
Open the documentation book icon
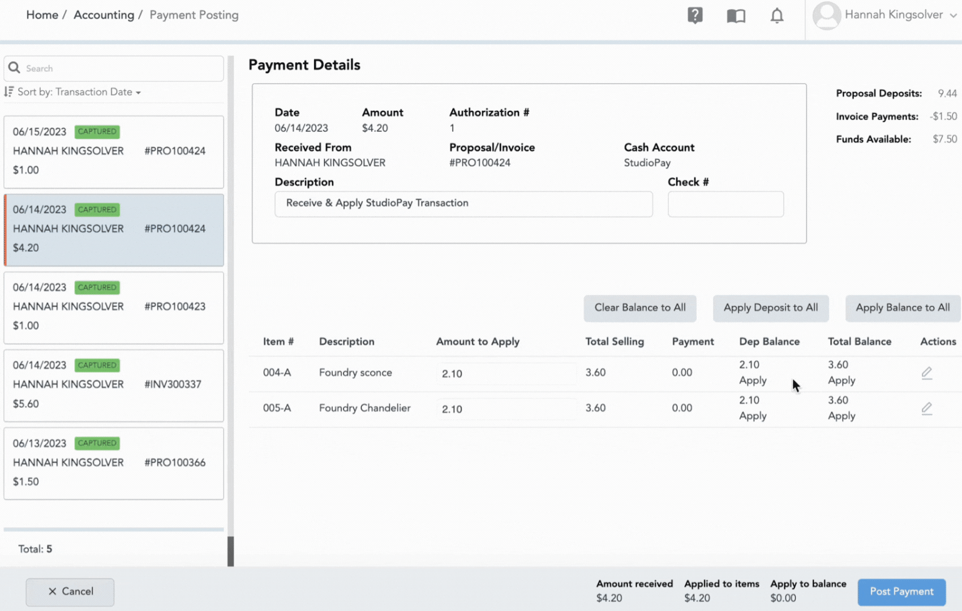click(x=736, y=16)
